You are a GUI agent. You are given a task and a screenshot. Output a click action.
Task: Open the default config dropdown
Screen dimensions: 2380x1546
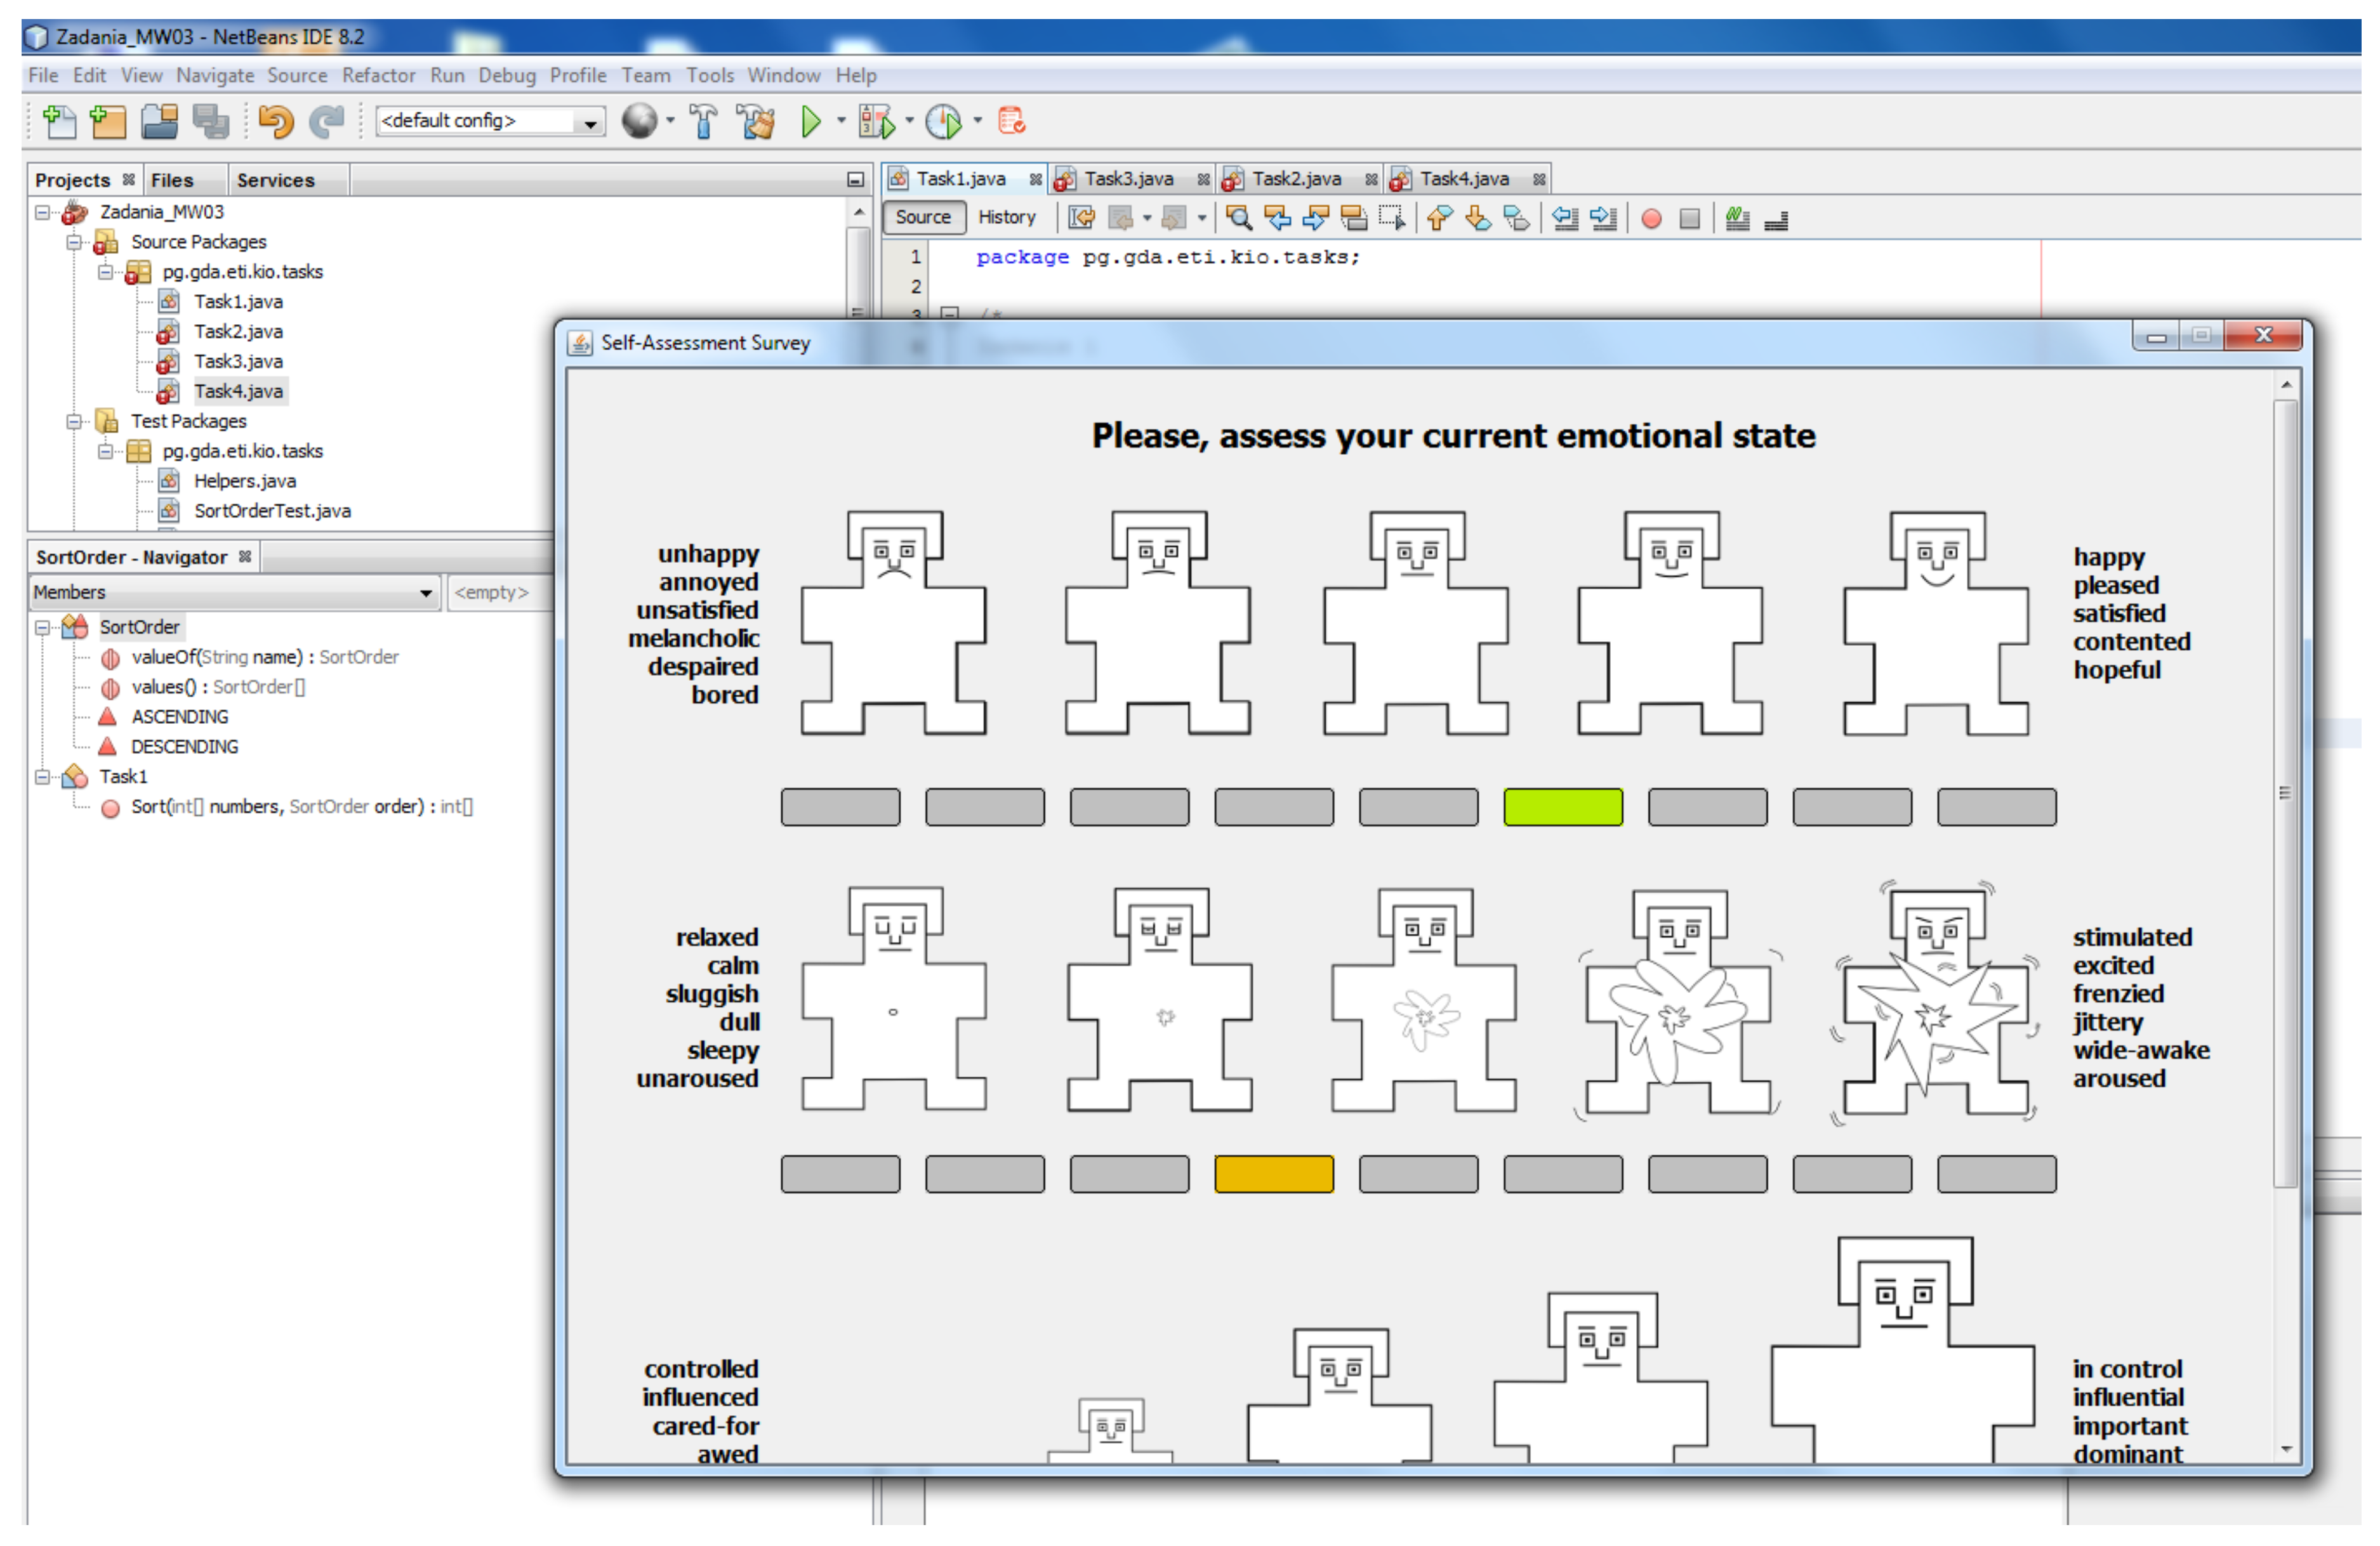pyautogui.click(x=591, y=122)
